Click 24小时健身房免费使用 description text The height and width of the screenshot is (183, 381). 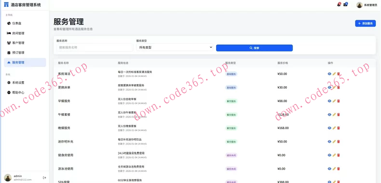coord(131,153)
